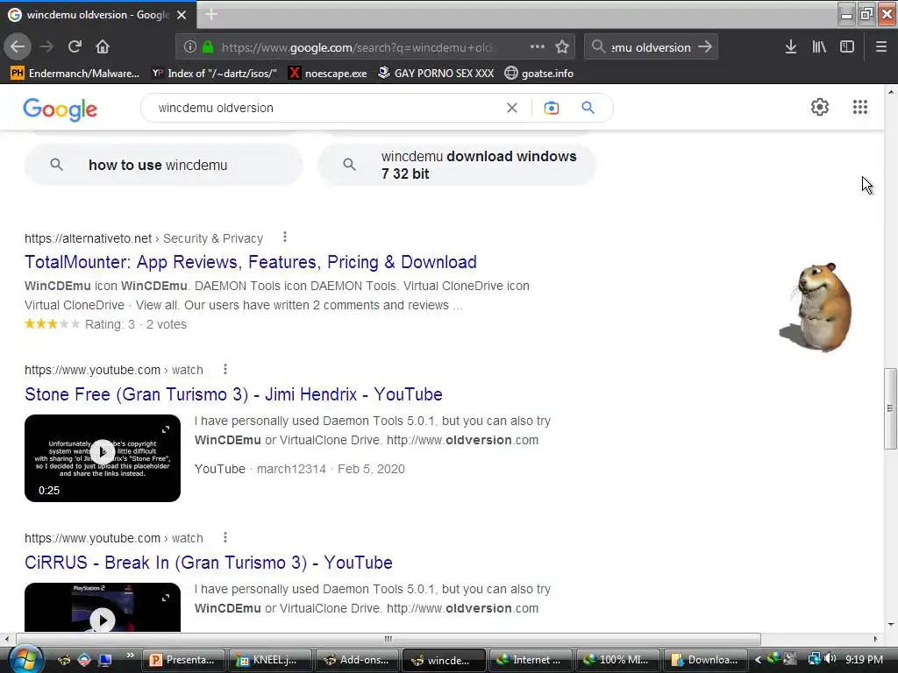Click the horizontal scrollbar thumb
The height and width of the screenshot is (673, 898).
coord(388,639)
